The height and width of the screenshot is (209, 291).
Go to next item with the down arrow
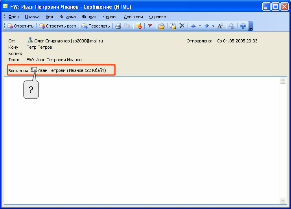[207, 26]
